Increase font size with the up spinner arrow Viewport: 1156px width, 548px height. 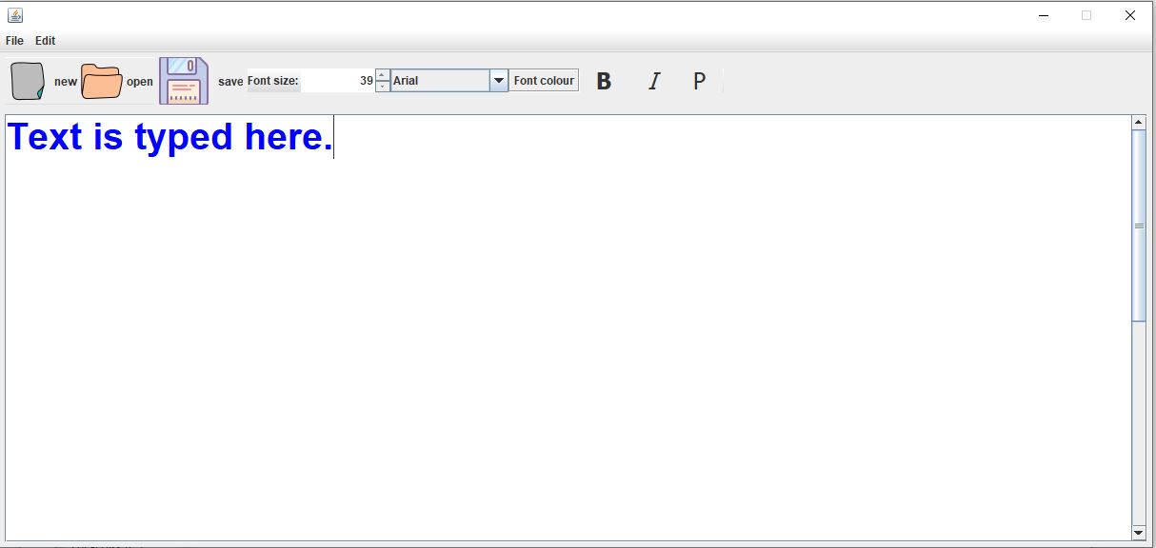pyautogui.click(x=383, y=75)
